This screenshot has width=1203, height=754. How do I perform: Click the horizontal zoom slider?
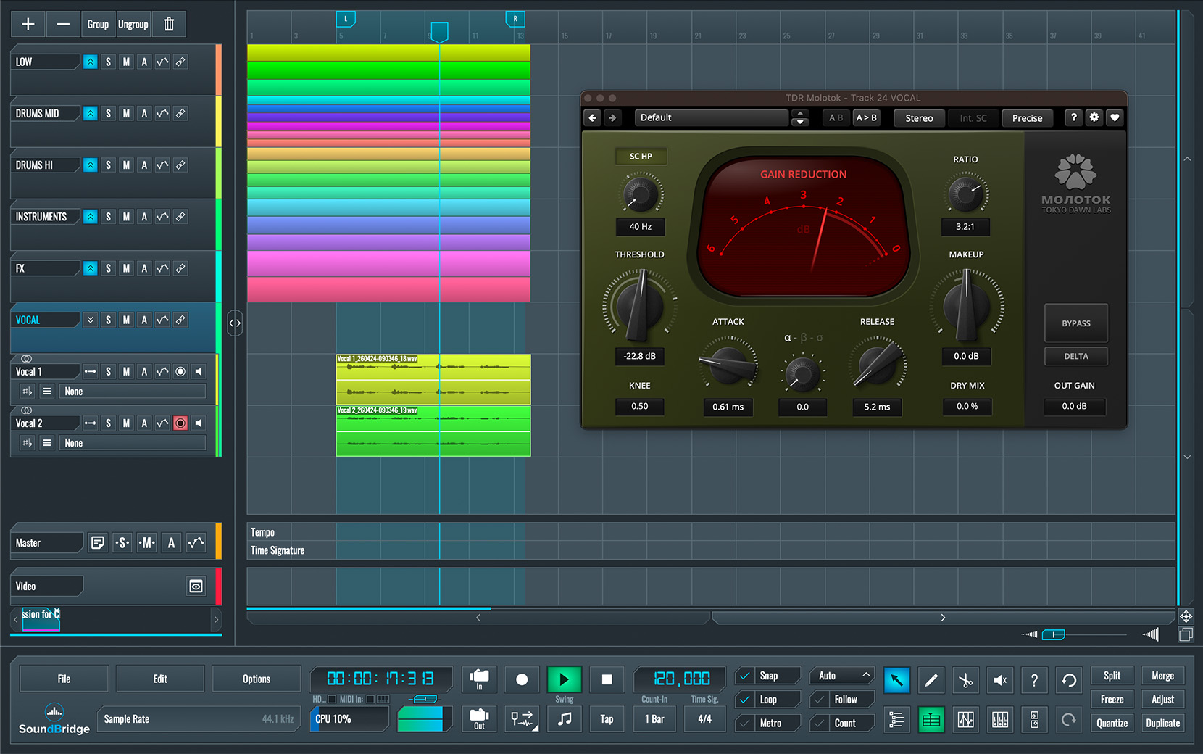(x=1053, y=635)
